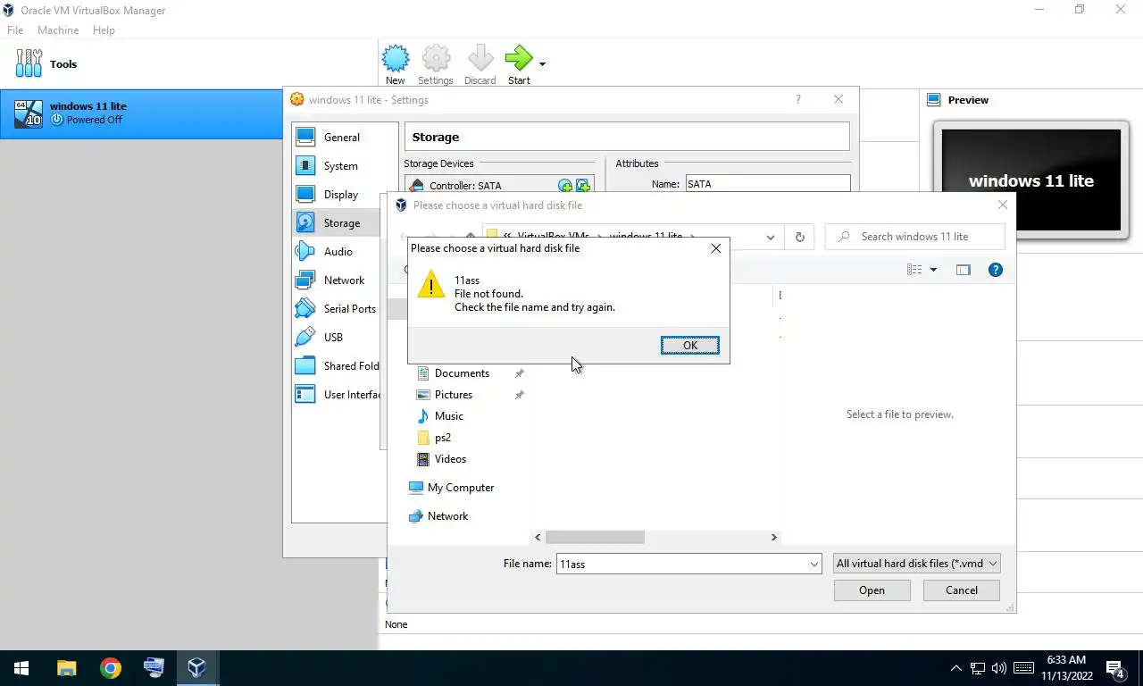The image size is (1143, 686).
Task: Open the Help menu
Action: (104, 30)
